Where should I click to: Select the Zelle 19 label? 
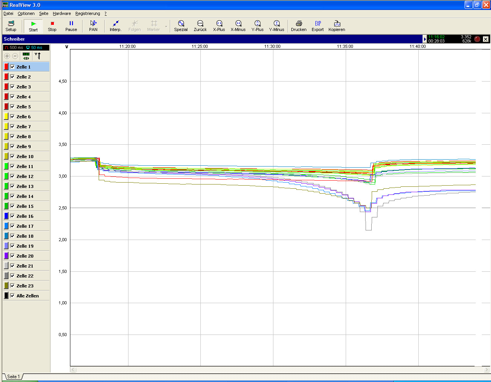click(25, 246)
